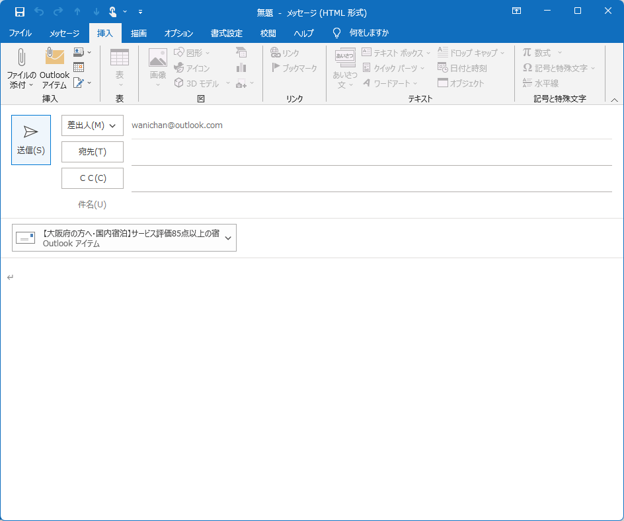Click into the CC address field
This screenshot has height=521, width=624.
coord(371,178)
